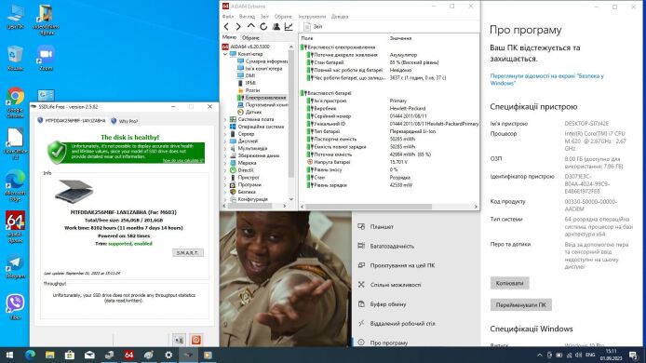The width and height of the screenshot is (646, 363).
Task: Expand the Програми tree node
Action: (x=225, y=184)
